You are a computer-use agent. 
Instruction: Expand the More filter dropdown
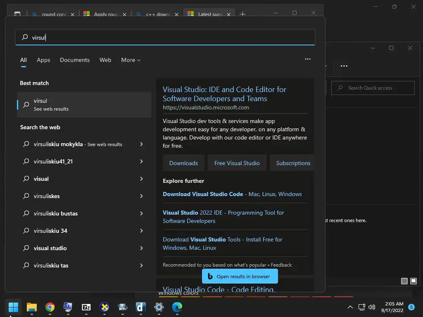pyautogui.click(x=131, y=60)
